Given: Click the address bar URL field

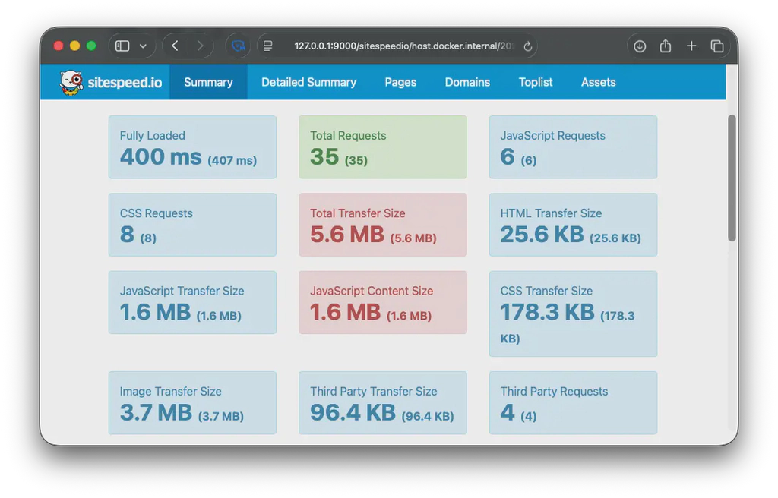Looking at the screenshot, I should (x=403, y=46).
